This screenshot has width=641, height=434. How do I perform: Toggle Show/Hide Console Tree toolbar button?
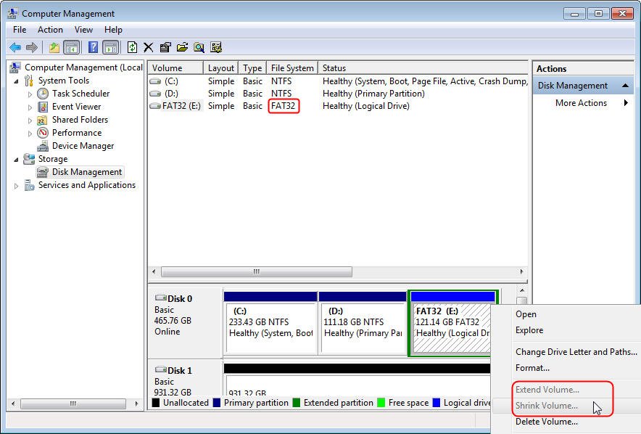(72, 47)
